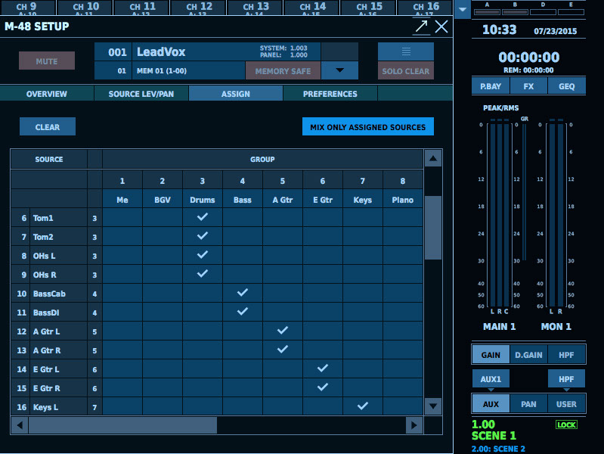Open the GEQ tab

point(566,86)
